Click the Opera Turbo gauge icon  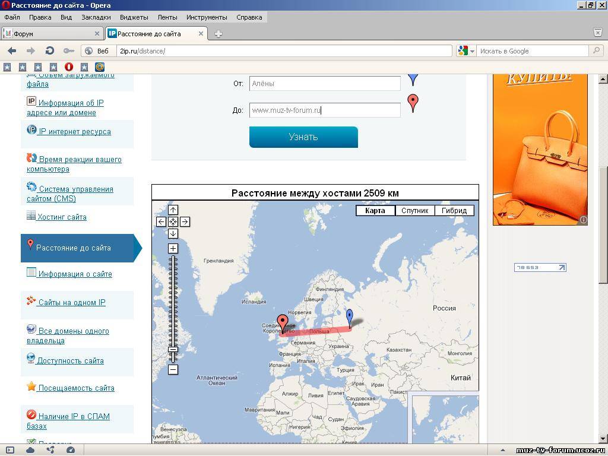pyautogui.click(x=71, y=450)
